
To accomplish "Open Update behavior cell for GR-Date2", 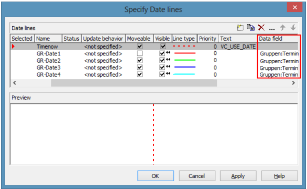I will (103, 61).
